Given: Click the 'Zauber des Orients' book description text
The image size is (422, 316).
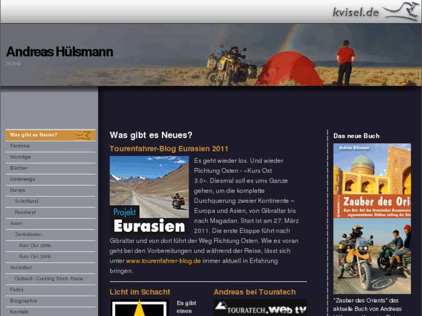Looking at the screenshot, I should 367,307.
